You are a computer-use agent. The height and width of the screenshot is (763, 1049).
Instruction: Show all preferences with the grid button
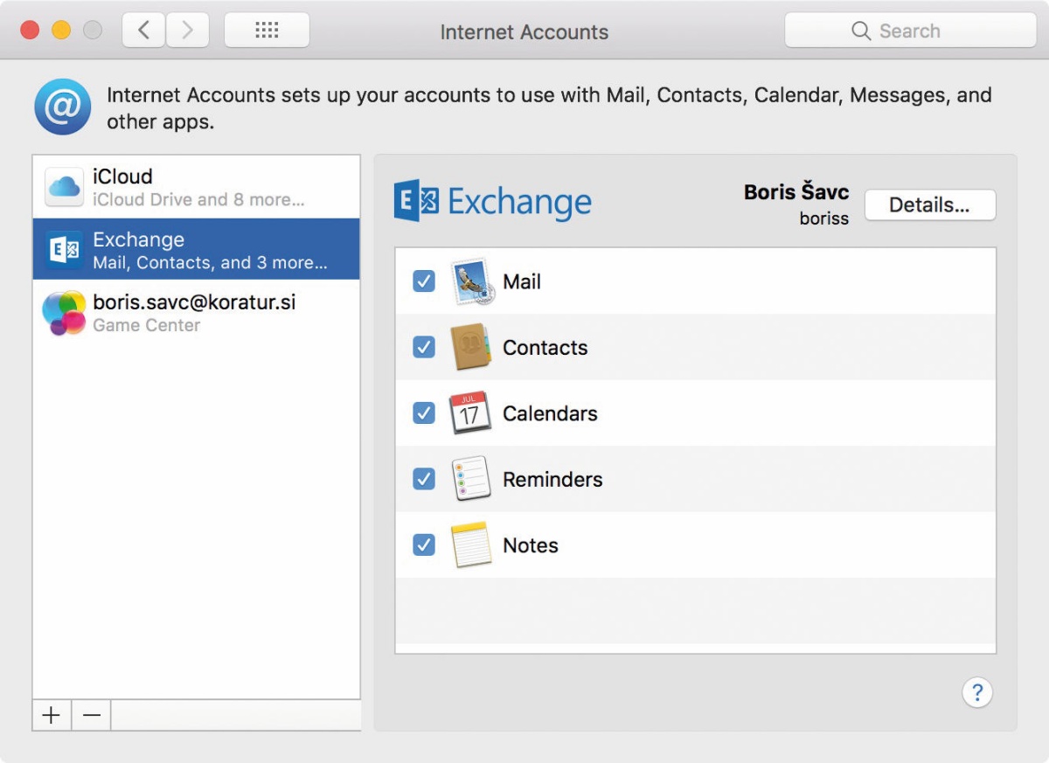pos(267,31)
